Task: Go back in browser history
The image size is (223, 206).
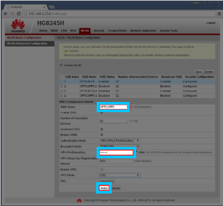Action: point(5,14)
